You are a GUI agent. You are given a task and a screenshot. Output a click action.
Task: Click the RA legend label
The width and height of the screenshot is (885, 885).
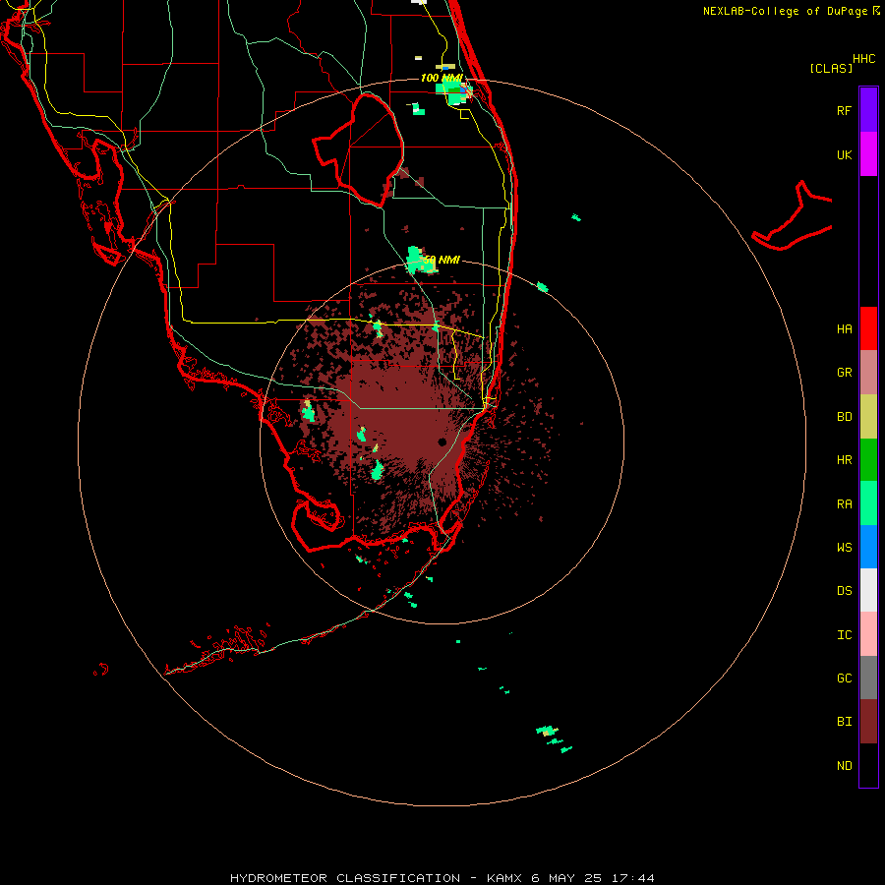(x=844, y=504)
